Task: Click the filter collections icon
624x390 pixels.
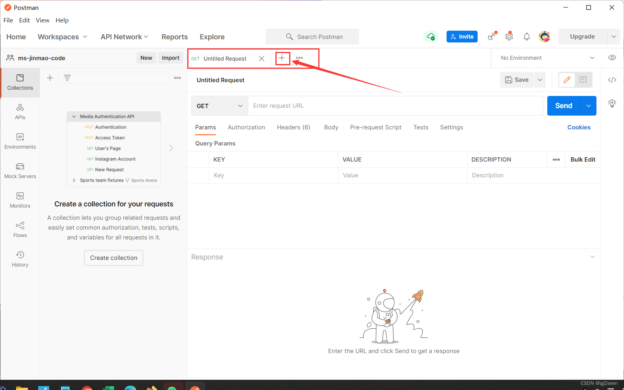Action: click(x=67, y=78)
